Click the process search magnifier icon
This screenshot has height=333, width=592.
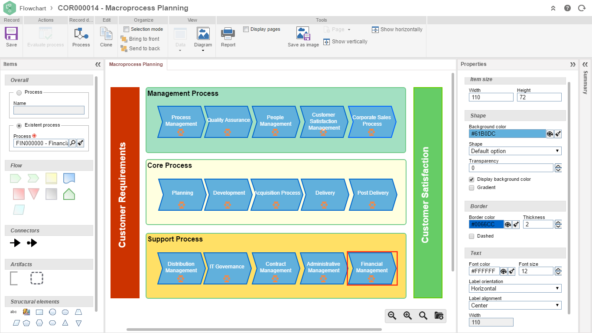pos(73,143)
